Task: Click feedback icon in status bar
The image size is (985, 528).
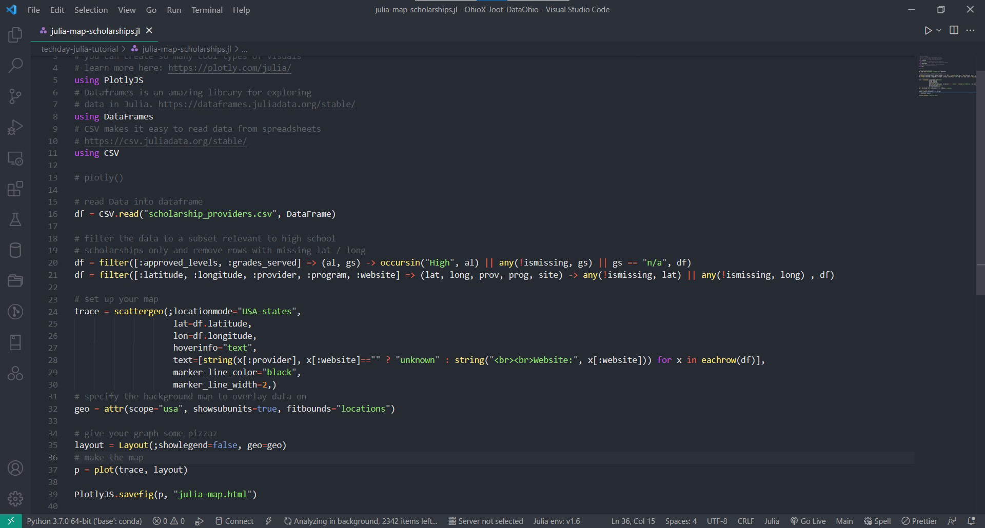Action: [952, 521]
